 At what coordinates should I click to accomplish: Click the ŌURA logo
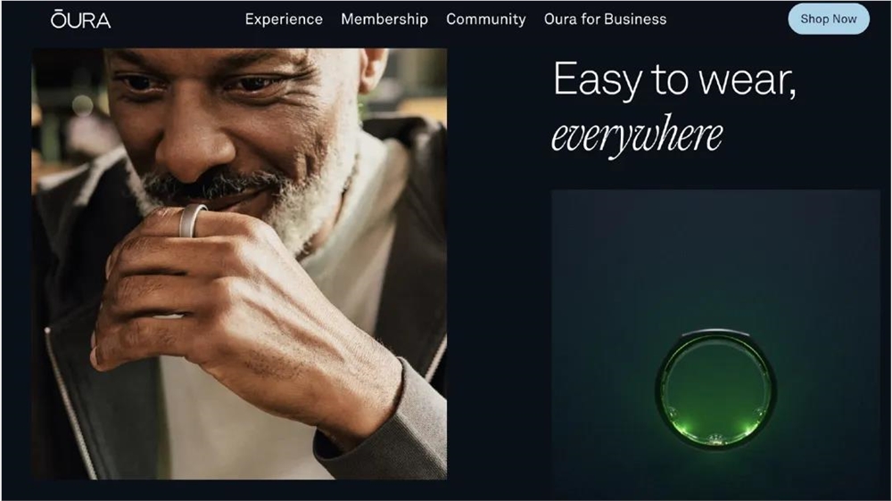[x=80, y=20]
